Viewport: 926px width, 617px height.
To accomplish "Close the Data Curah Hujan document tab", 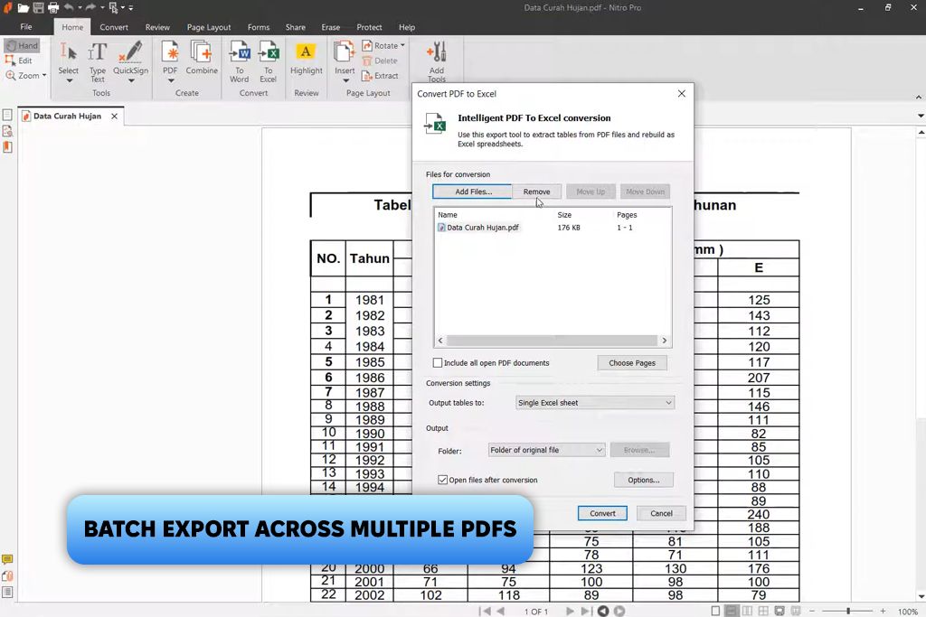I will [114, 117].
